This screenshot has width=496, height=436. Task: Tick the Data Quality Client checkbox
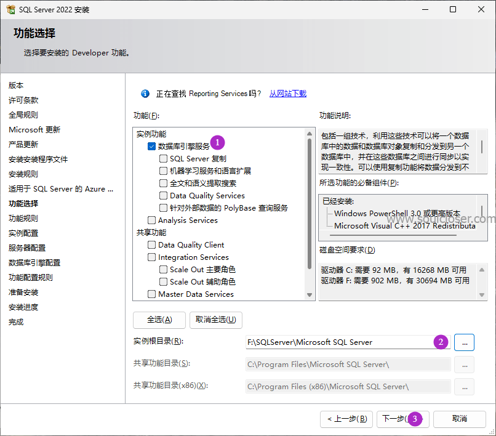[151, 244]
